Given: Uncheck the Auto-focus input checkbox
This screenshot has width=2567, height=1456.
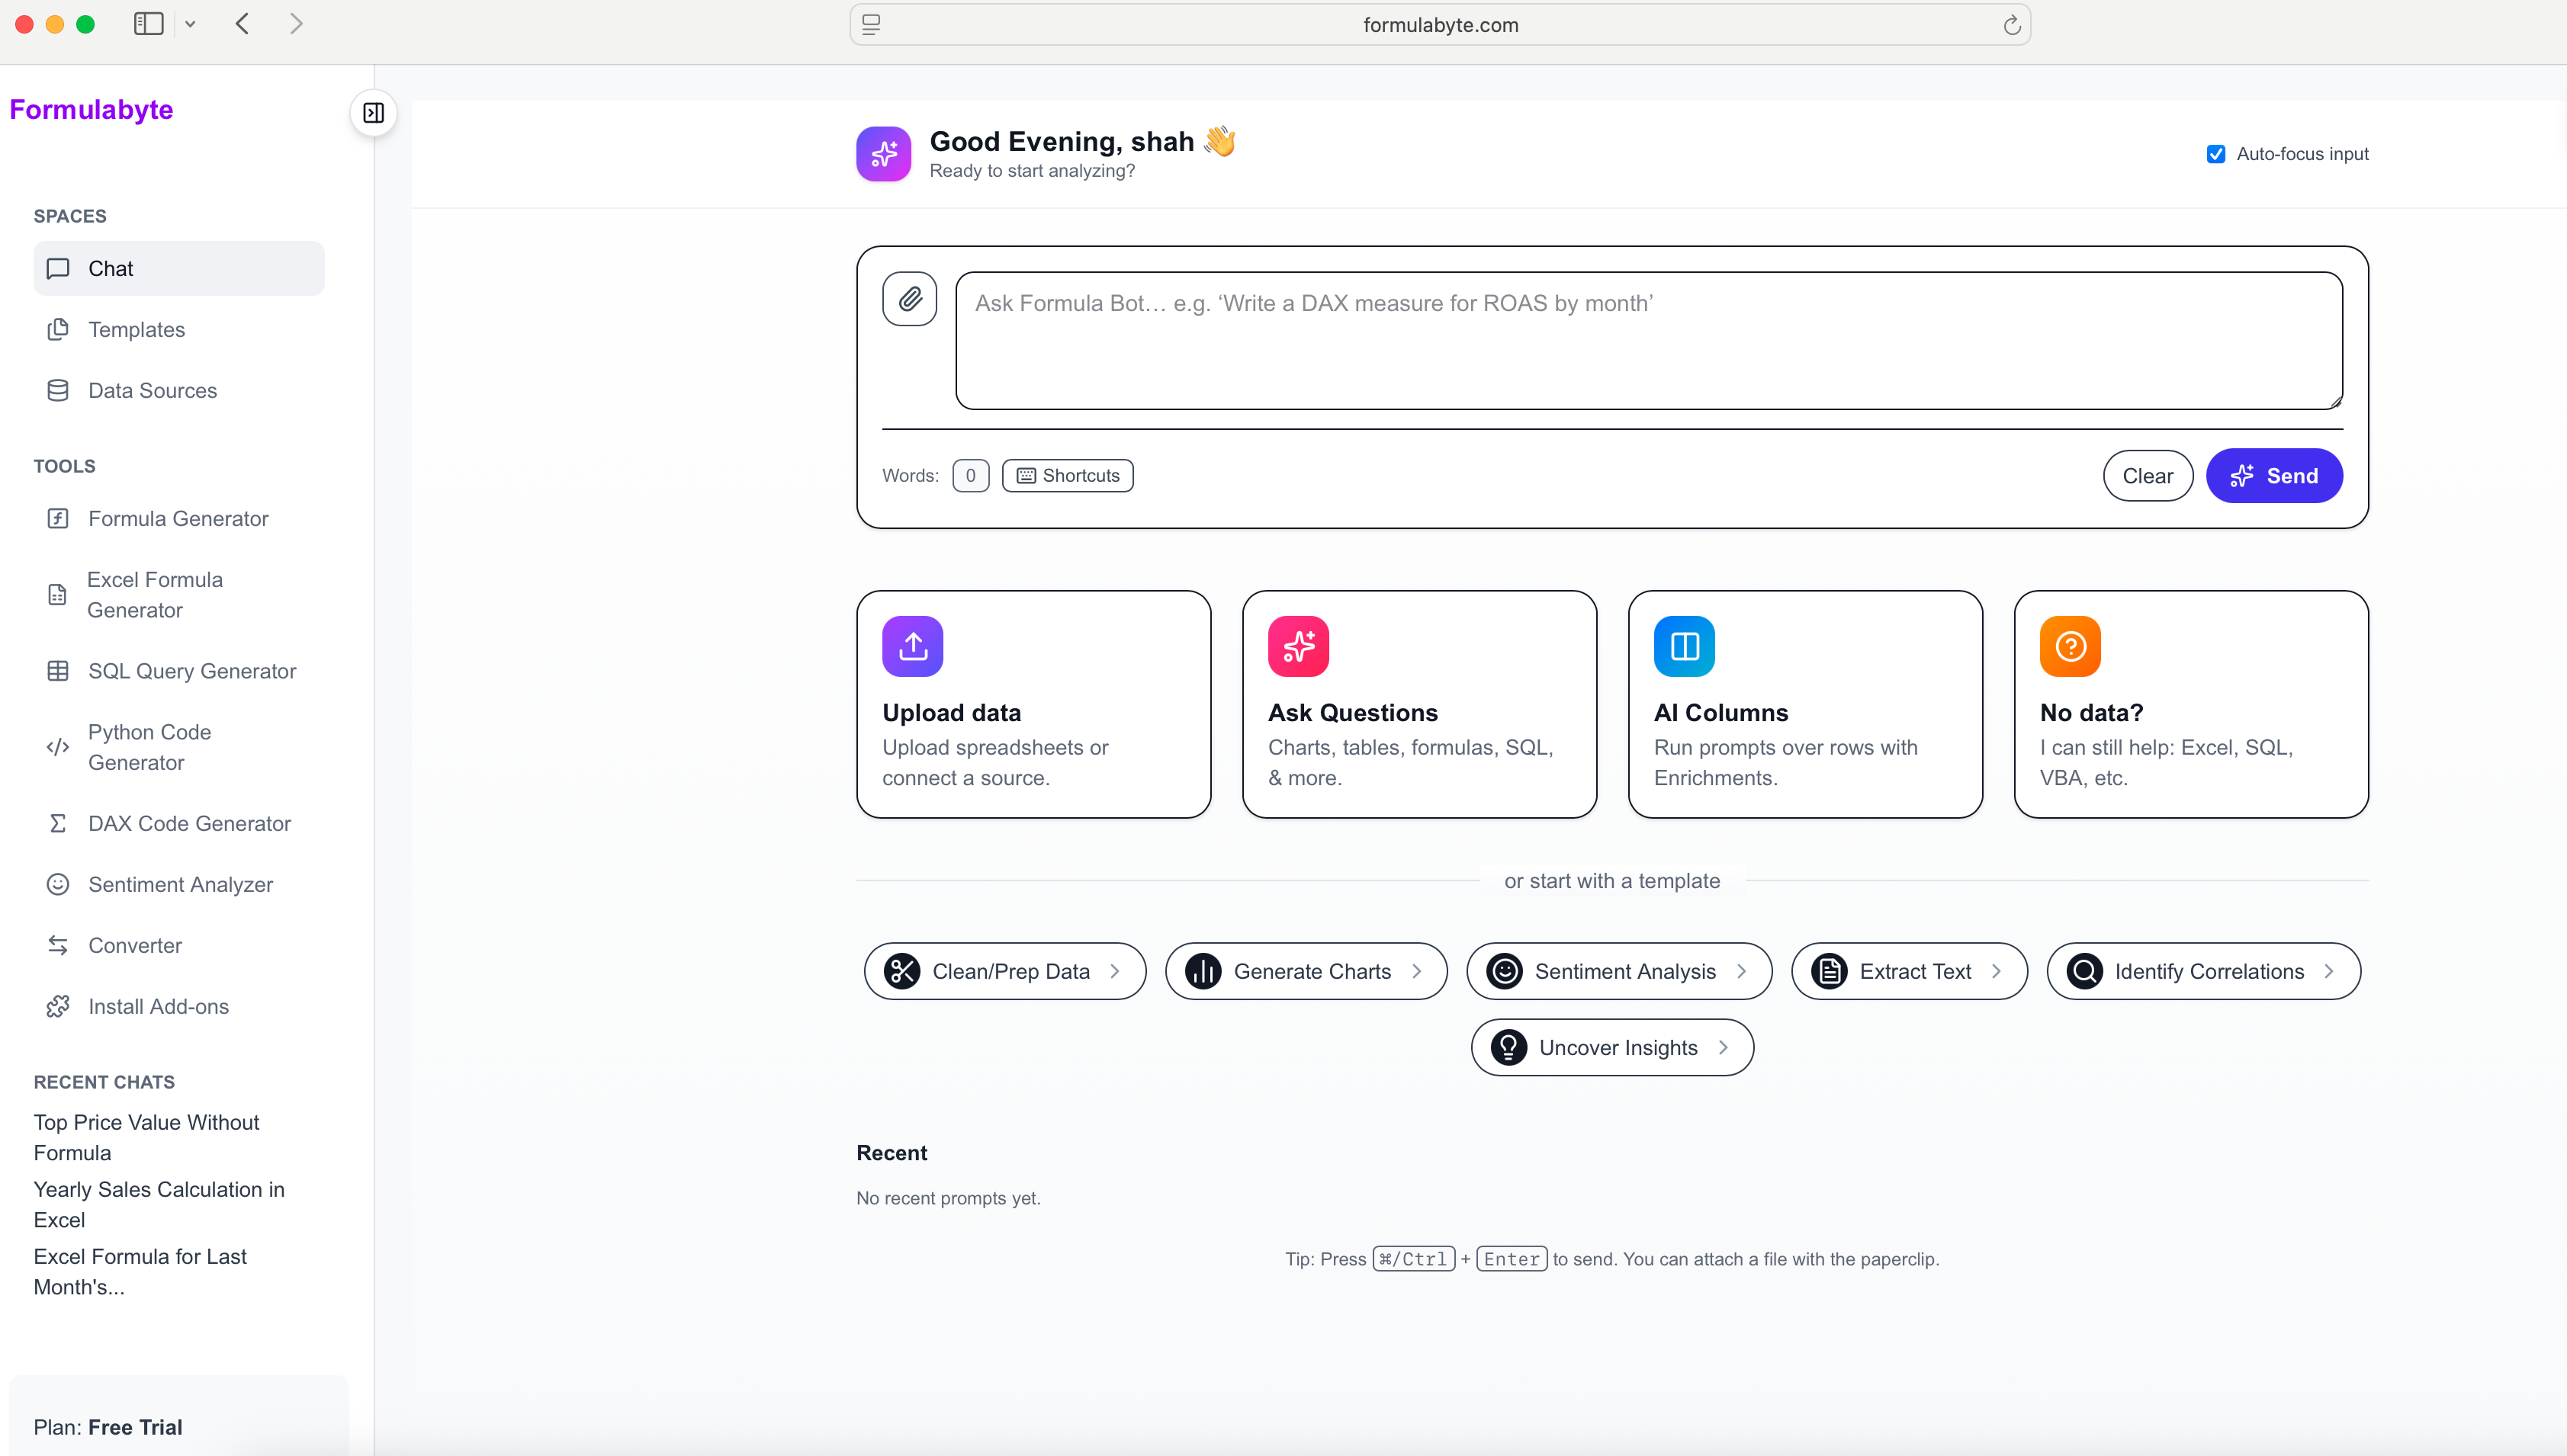Looking at the screenshot, I should click(2216, 153).
